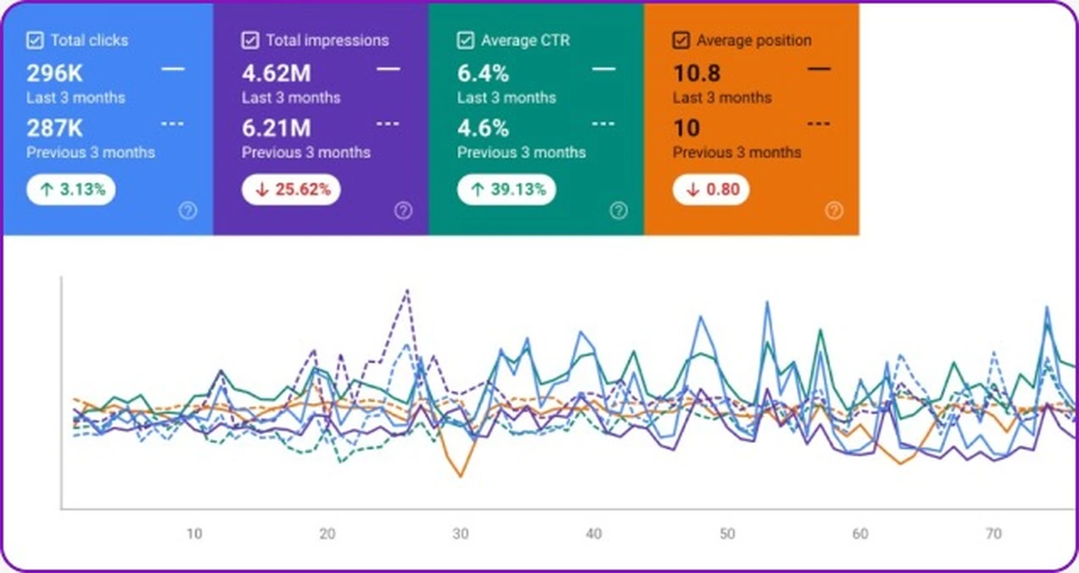Click the Total impressions label
1079x573 pixels.
click(x=327, y=40)
